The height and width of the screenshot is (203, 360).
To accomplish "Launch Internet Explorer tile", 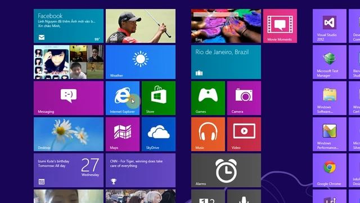I will tap(123, 98).
